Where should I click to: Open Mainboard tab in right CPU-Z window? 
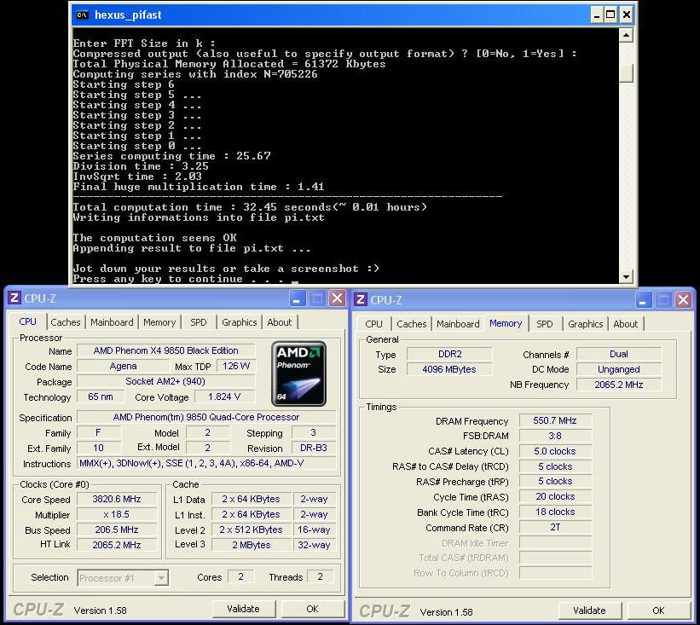pyautogui.click(x=458, y=324)
